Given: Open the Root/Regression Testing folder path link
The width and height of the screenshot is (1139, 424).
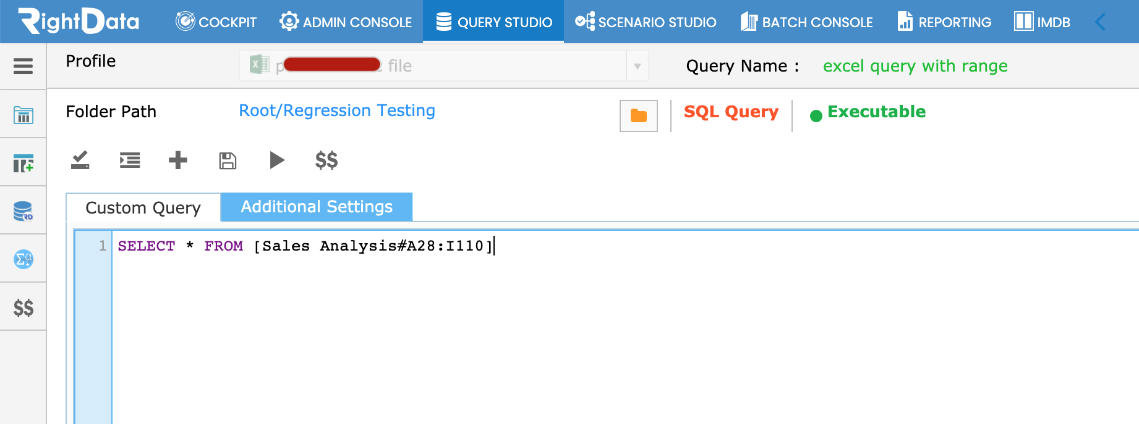Looking at the screenshot, I should coord(337,110).
